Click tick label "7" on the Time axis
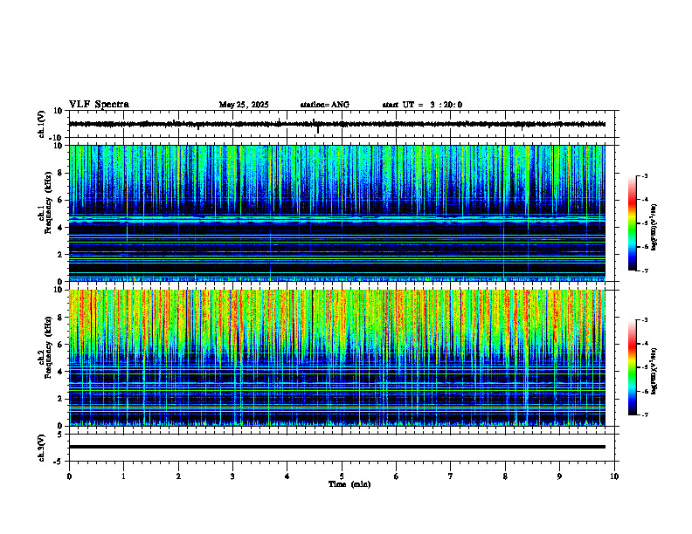The height and width of the screenshot is (534, 692). (x=451, y=476)
